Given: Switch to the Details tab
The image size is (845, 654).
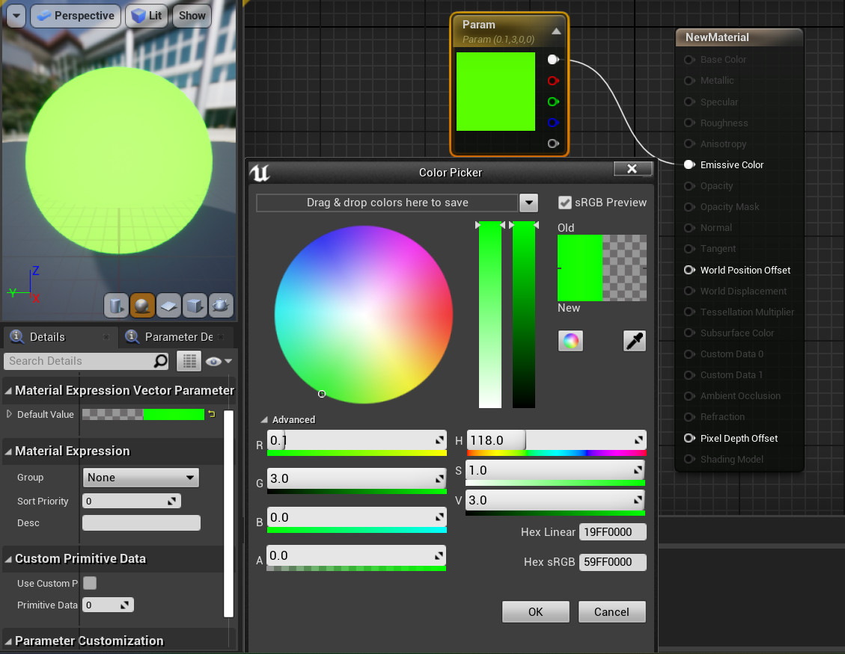Looking at the screenshot, I should point(47,337).
